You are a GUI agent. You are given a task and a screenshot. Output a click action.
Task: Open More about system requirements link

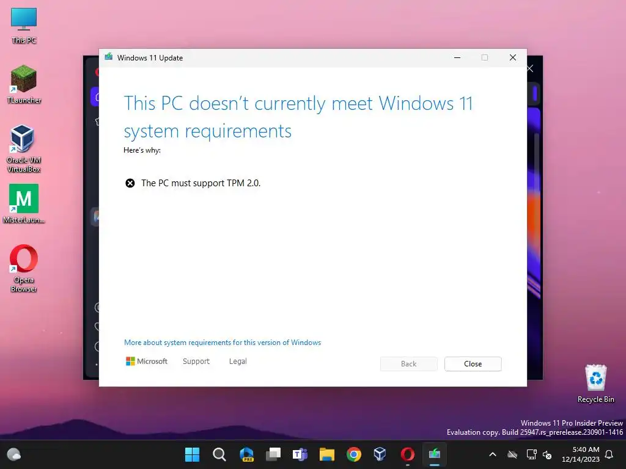pos(223,343)
